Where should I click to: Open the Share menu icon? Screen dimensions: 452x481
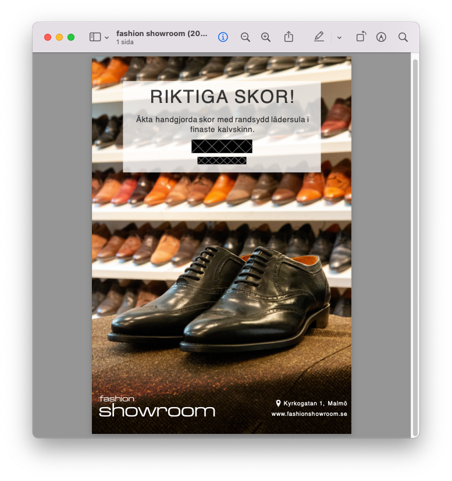click(x=289, y=37)
